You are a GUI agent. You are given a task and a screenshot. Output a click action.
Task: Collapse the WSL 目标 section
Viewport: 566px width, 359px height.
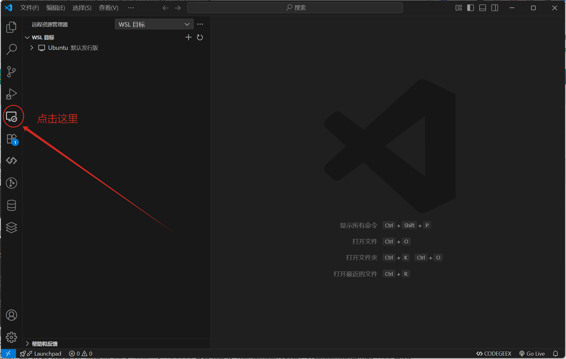click(x=27, y=37)
